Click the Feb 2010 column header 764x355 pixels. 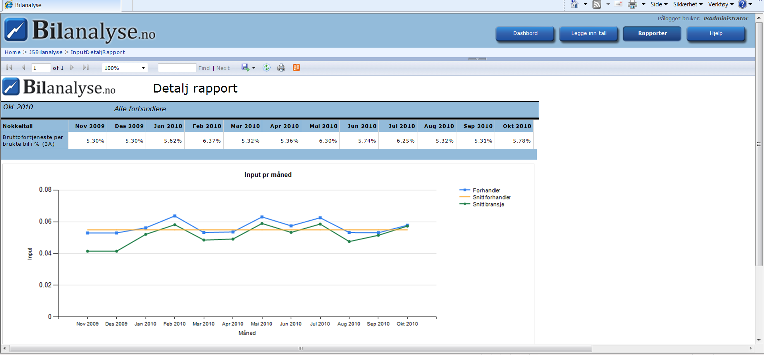pos(204,126)
